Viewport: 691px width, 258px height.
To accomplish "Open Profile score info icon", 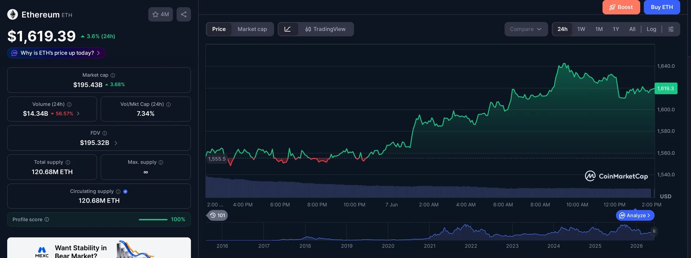I will pyautogui.click(x=47, y=220).
